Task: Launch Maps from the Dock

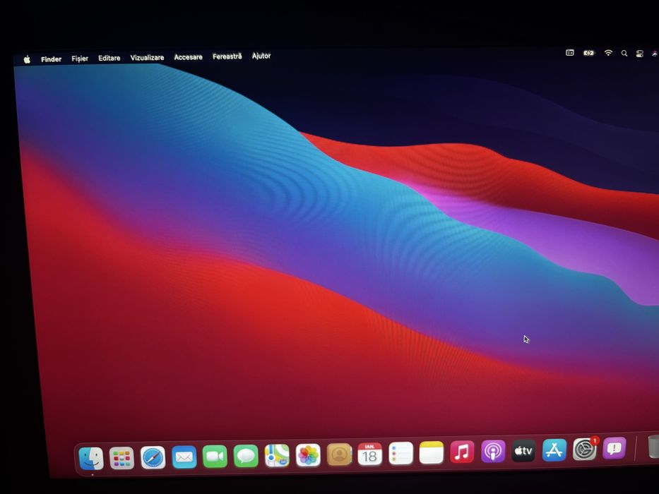Action: (x=277, y=455)
